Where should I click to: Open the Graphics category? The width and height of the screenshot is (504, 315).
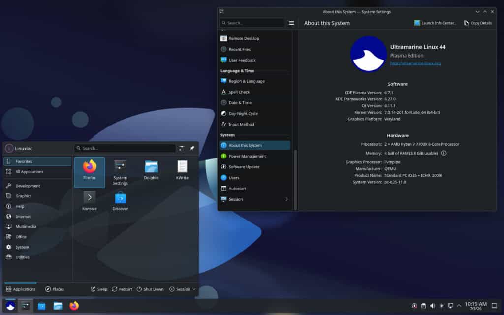pyautogui.click(x=37, y=196)
